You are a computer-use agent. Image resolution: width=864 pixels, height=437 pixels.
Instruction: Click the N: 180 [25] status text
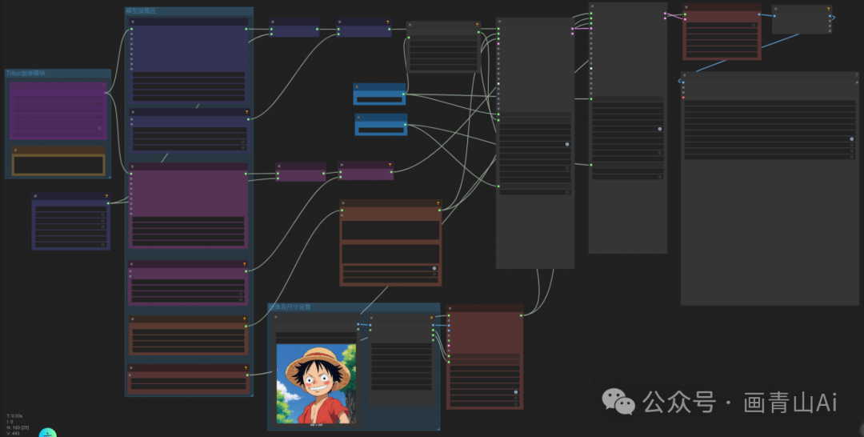pos(18,427)
